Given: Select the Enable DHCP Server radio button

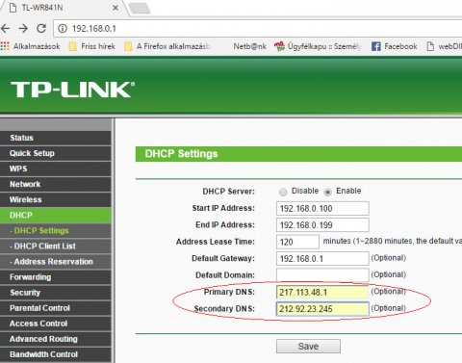Looking at the screenshot, I should coord(327,192).
